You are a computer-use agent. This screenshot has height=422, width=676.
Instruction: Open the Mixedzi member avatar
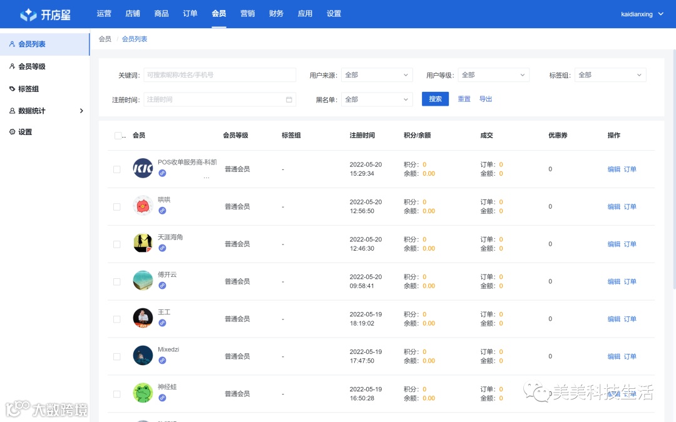(x=143, y=356)
